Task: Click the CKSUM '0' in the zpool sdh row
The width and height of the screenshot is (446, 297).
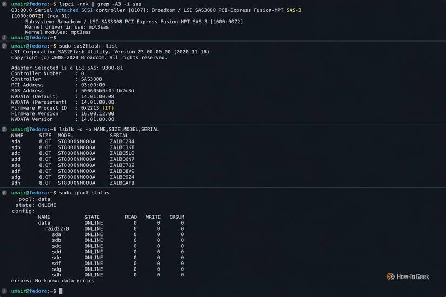Action: (x=182, y=275)
